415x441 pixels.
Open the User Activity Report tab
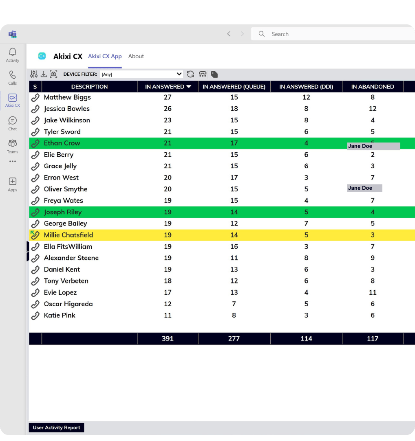56,428
